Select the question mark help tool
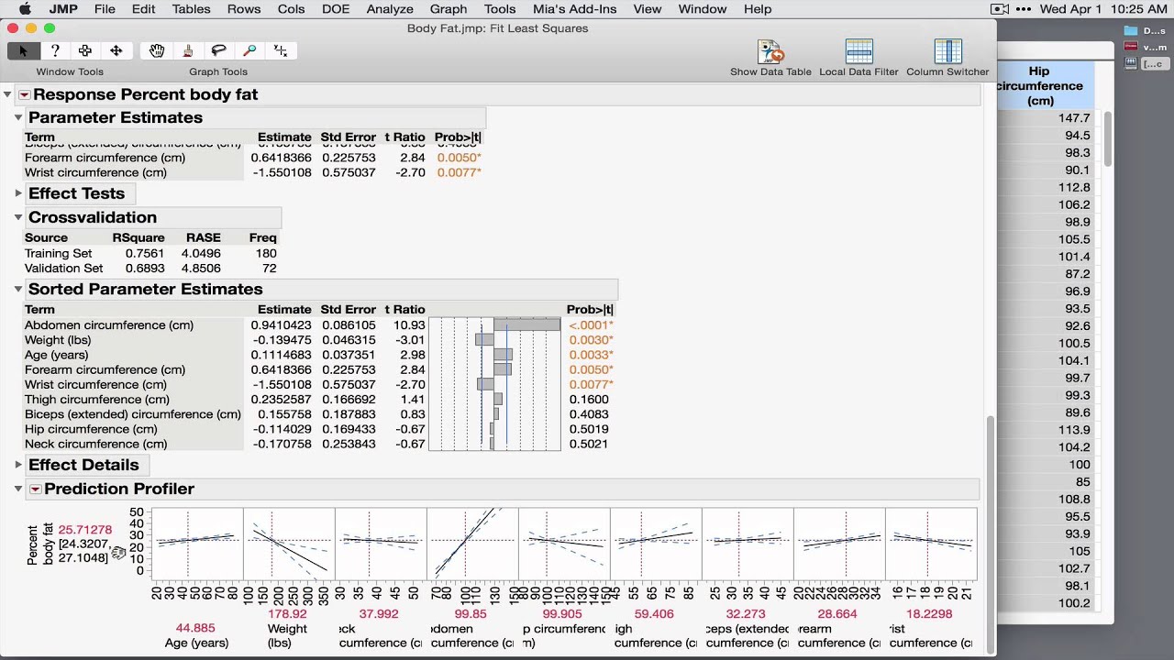This screenshot has width=1174, height=660. [x=55, y=50]
